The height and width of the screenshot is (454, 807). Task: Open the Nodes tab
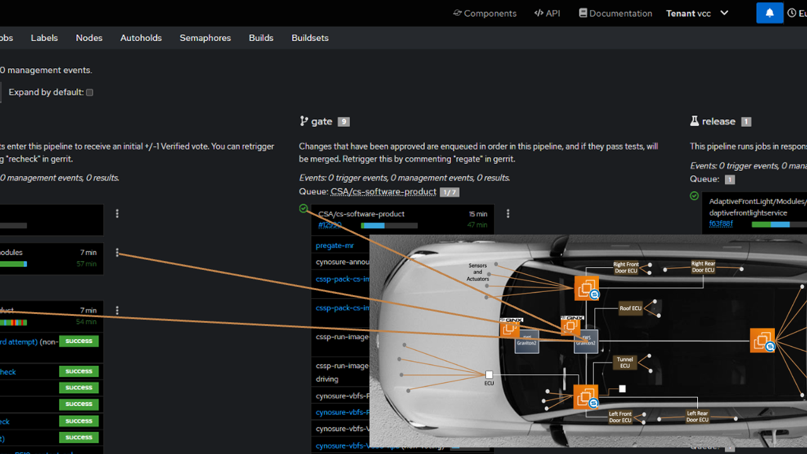88,38
